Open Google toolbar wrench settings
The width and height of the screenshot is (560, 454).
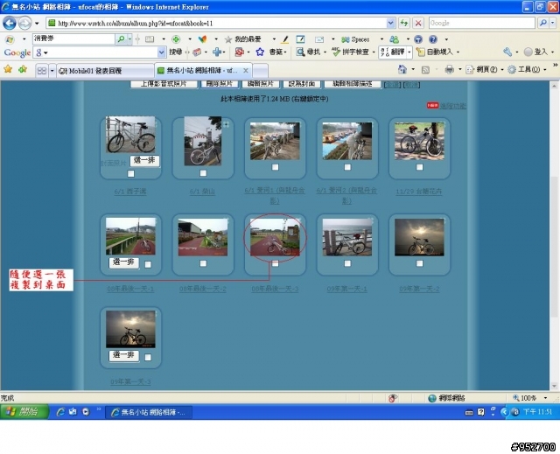pos(507,52)
